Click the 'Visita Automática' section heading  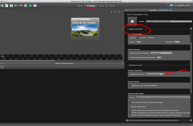pyautogui.click(x=134, y=50)
